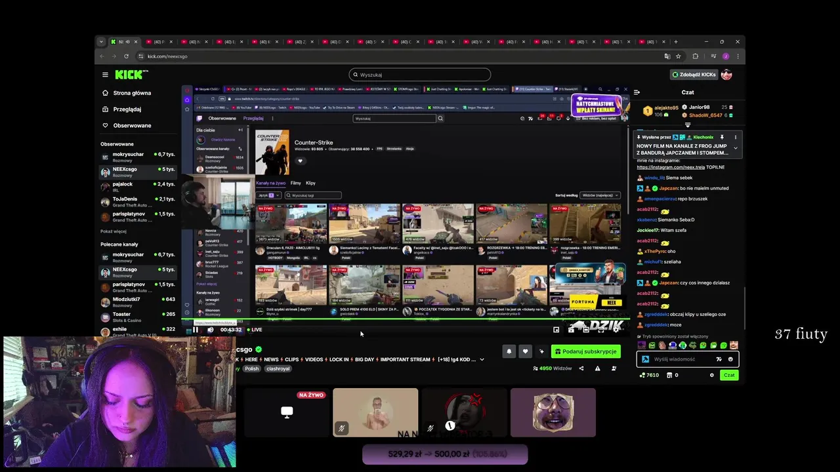Report the stream warning icon
Screen dimensions: 840x472
[x=597, y=368]
